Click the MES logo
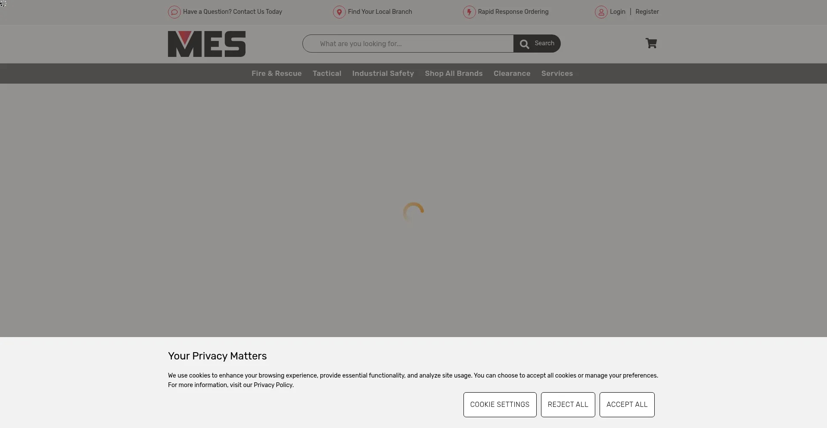 pos(207,44)
